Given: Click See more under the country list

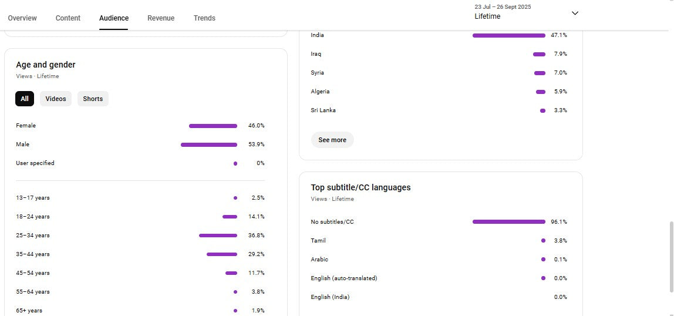Looking at the screenshot, I should [332, 140].
